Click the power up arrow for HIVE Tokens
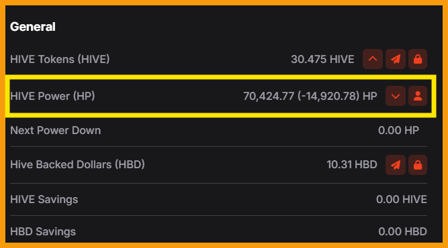This screenshot has width=448, height=248. (x=373, y=59)
